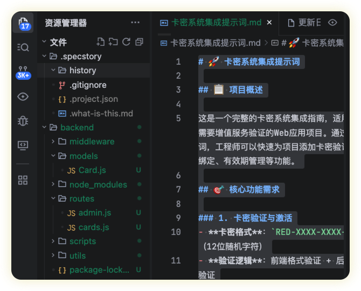Click the rocket emoji in line 1
The width and height of the screenshot is (361, 291).
(x=214, y=61)
